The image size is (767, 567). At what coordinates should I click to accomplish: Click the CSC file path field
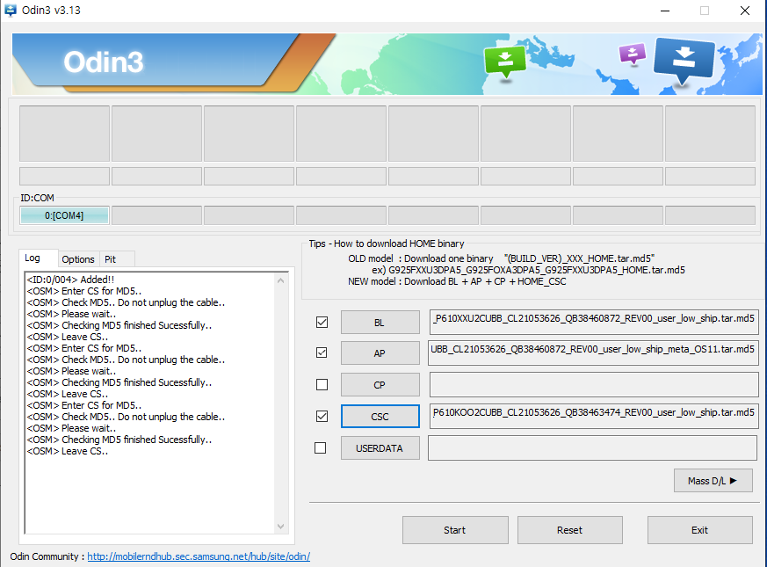coord(594,416)
